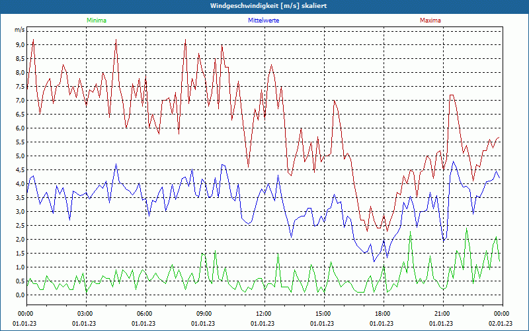Click the 6,0 y-axis value
Viewport: 529px width, 331px height.
coord(19,128)
